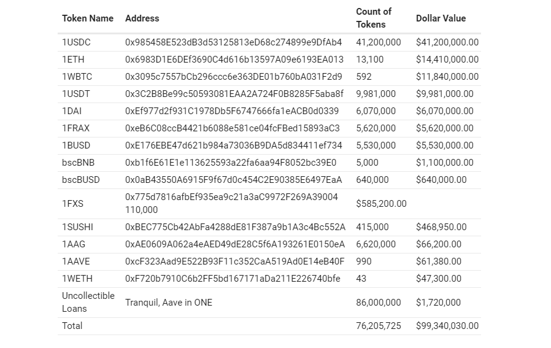Click the Address column header
Image resolution: width=551 pixels, height=348 pixels.
point(142,18)
